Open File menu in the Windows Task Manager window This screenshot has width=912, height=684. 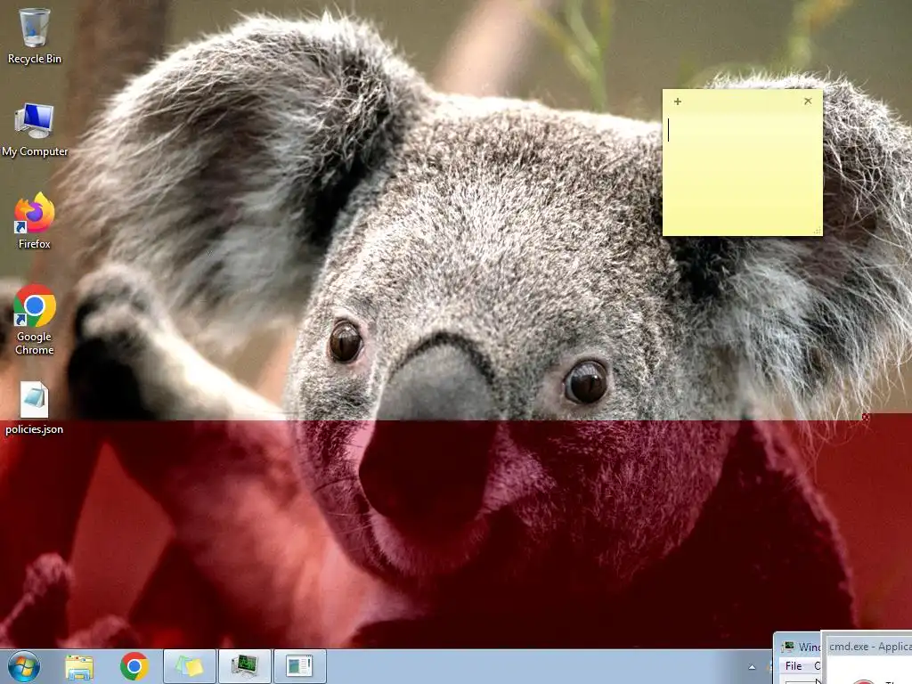coord(794,666)
